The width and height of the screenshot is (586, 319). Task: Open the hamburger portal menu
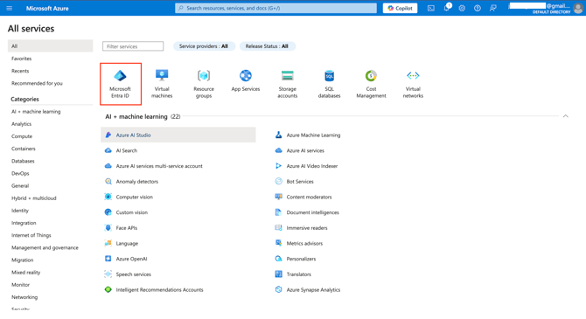[x=10, y=8]
